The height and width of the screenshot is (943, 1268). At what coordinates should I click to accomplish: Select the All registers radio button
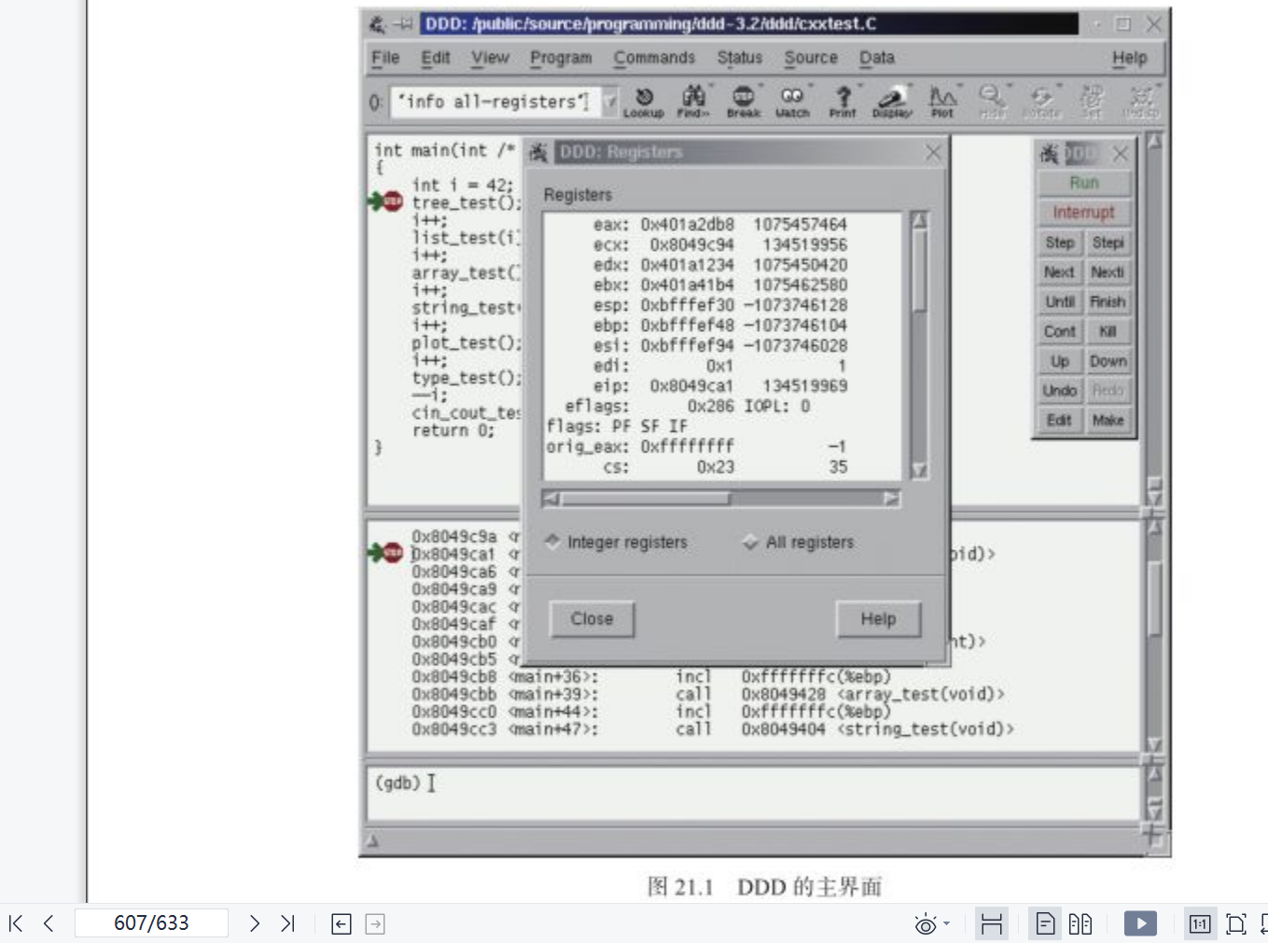coord(750,541)
